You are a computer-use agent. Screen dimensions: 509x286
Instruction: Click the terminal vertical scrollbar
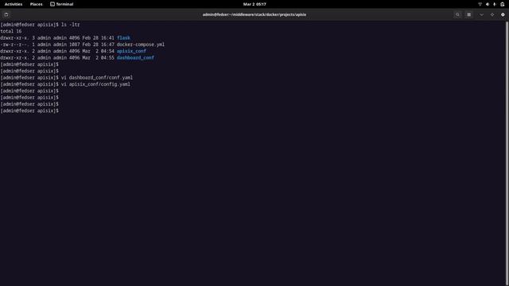point(507,153)
